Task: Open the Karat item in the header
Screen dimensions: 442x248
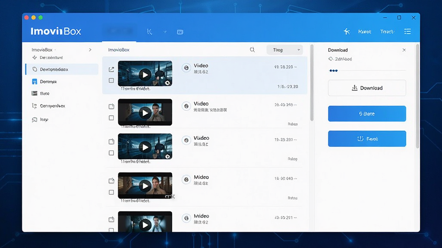Action: [x=364, y=31]
